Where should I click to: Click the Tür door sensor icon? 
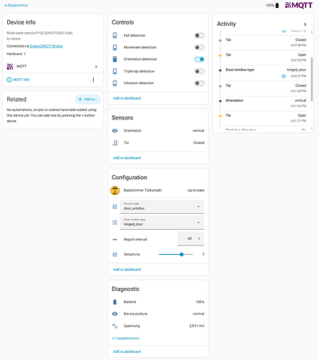pos(115,143)
